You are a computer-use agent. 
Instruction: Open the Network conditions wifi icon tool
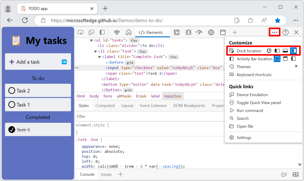point(117,32)
